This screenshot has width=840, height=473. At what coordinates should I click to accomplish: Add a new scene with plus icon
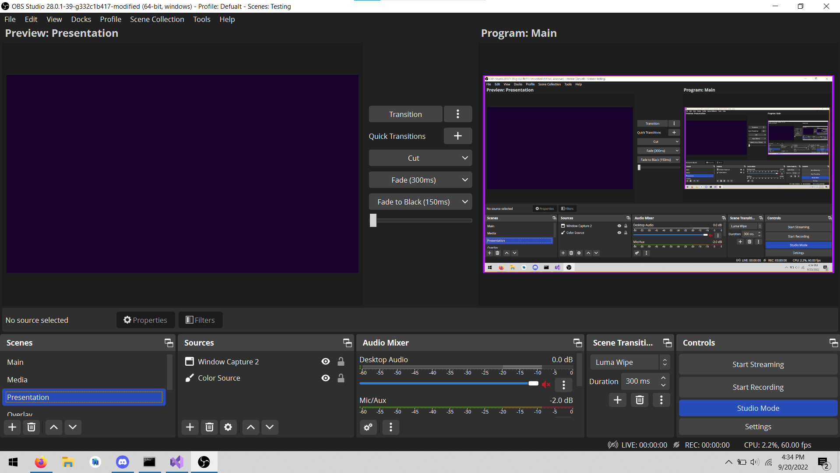[12, 427]
